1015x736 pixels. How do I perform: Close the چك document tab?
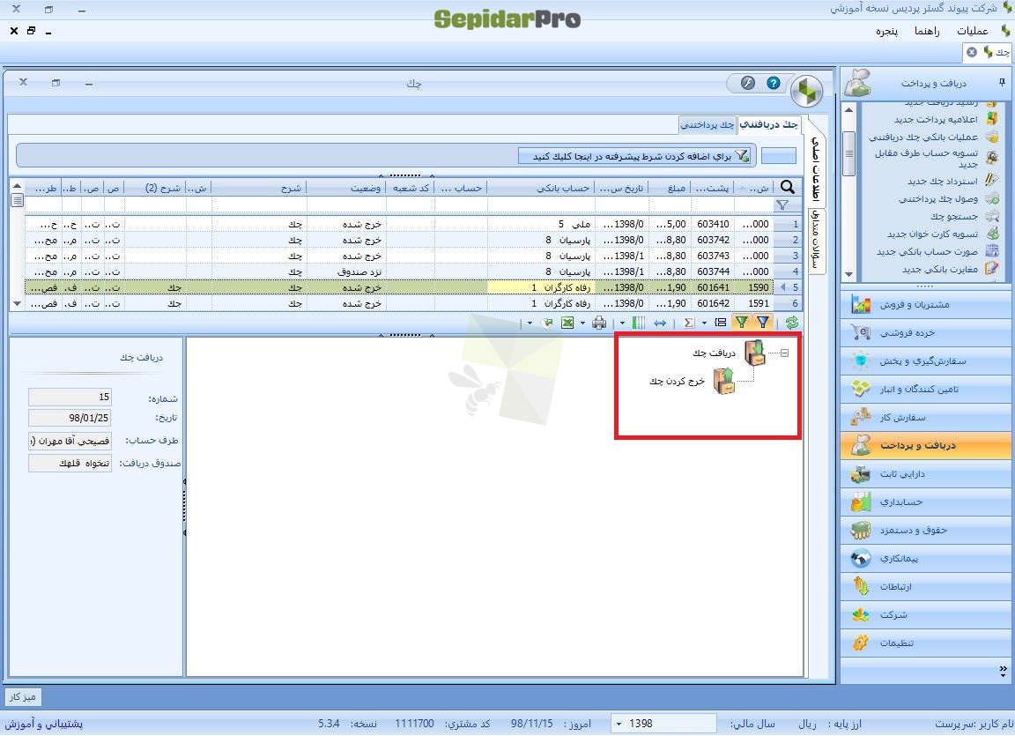(972, 52)
